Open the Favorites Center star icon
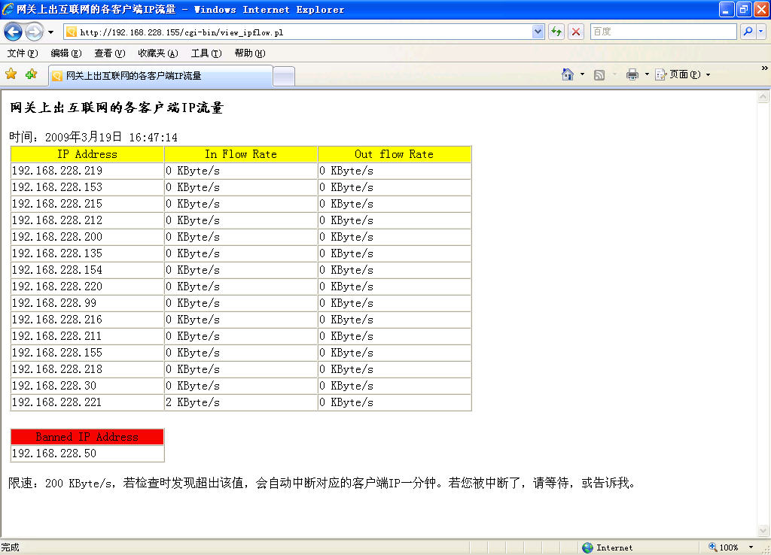Screen dimensions: 771x555 pyautogui.click(x=11, y=74)
